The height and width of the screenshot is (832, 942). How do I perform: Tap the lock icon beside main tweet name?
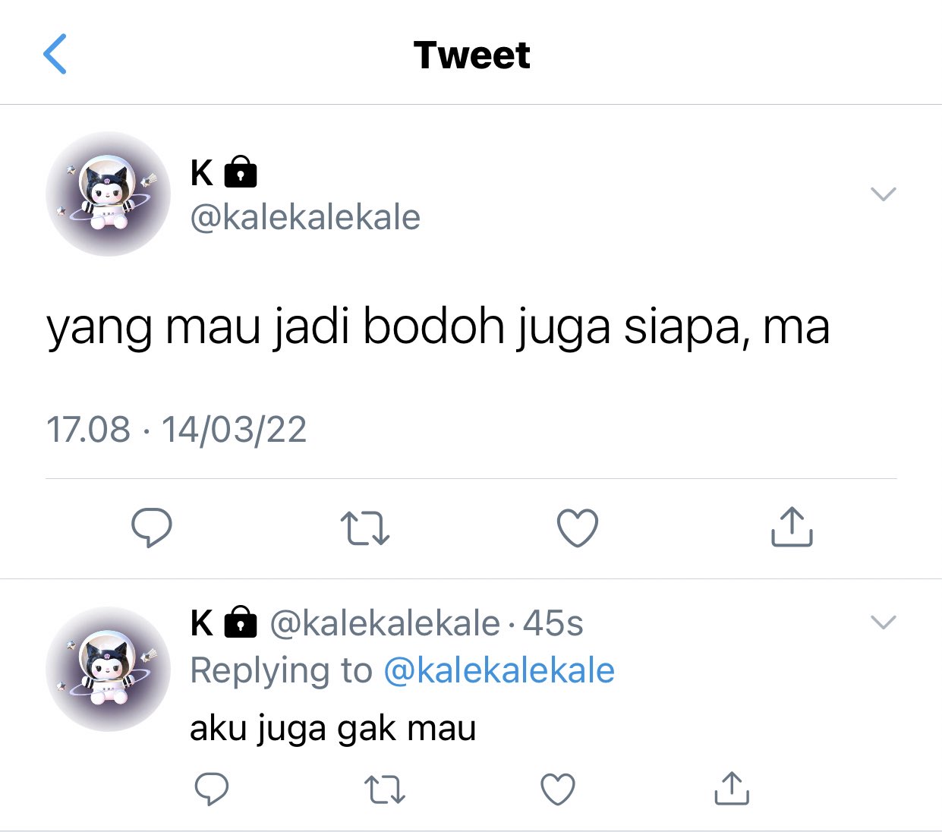241,172
